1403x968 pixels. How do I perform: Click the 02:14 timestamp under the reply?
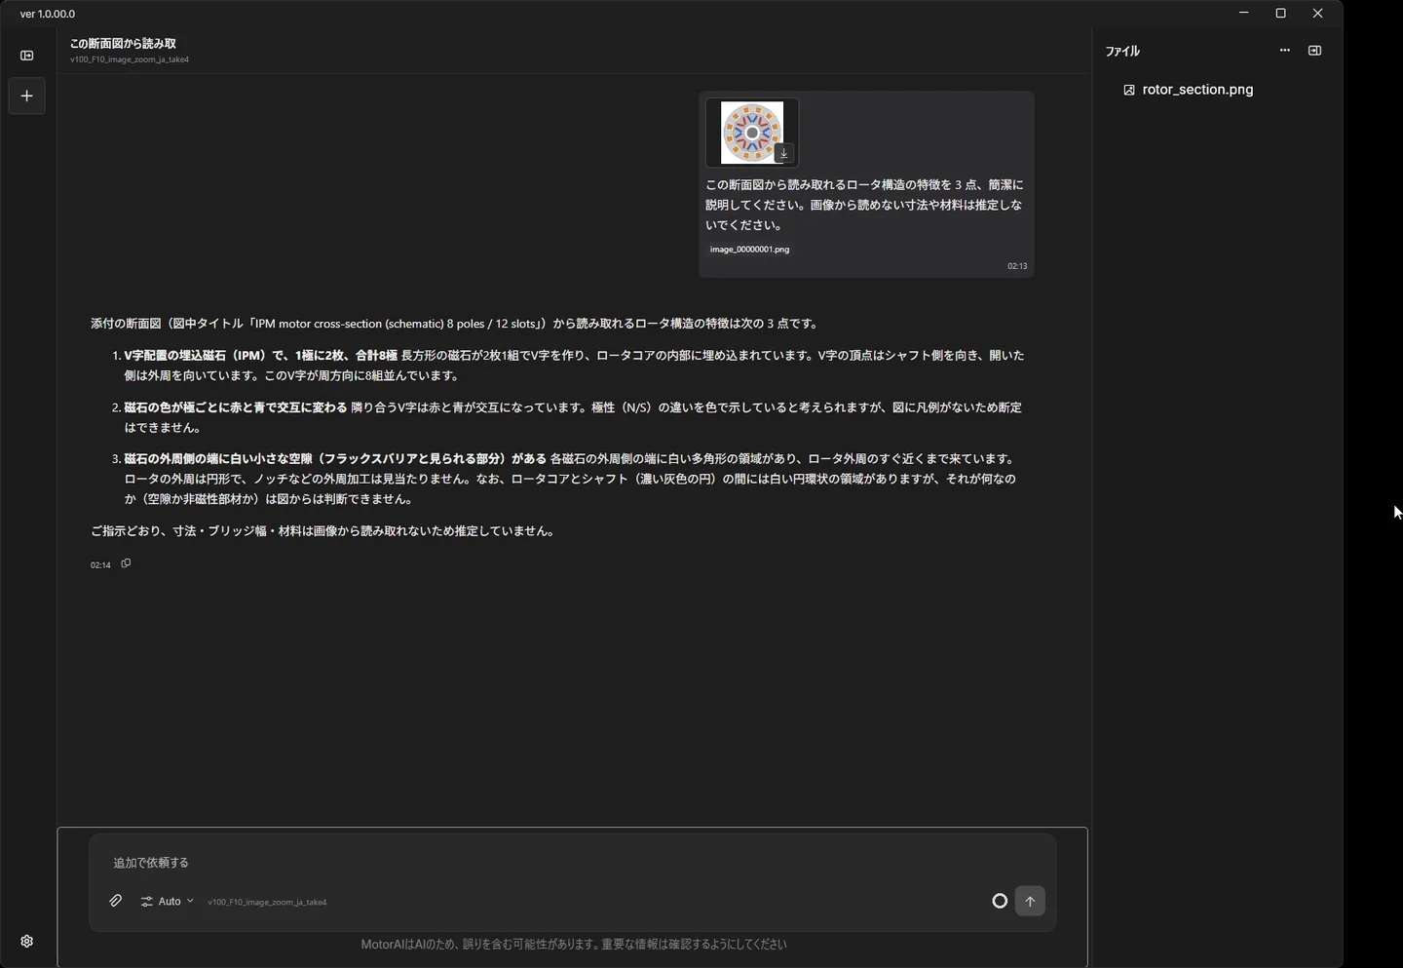coord(100,565)
